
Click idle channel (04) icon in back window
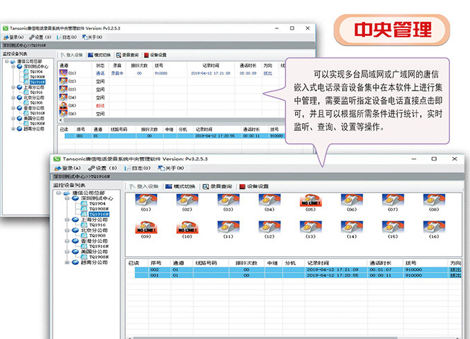tap(64, 97)
